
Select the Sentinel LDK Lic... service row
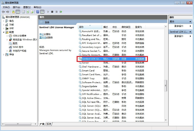pos(112,59)
